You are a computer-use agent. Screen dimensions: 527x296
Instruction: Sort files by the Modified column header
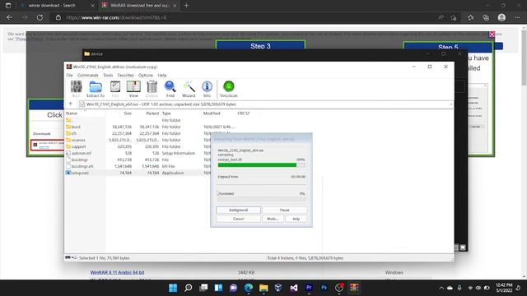coord(212,113)
